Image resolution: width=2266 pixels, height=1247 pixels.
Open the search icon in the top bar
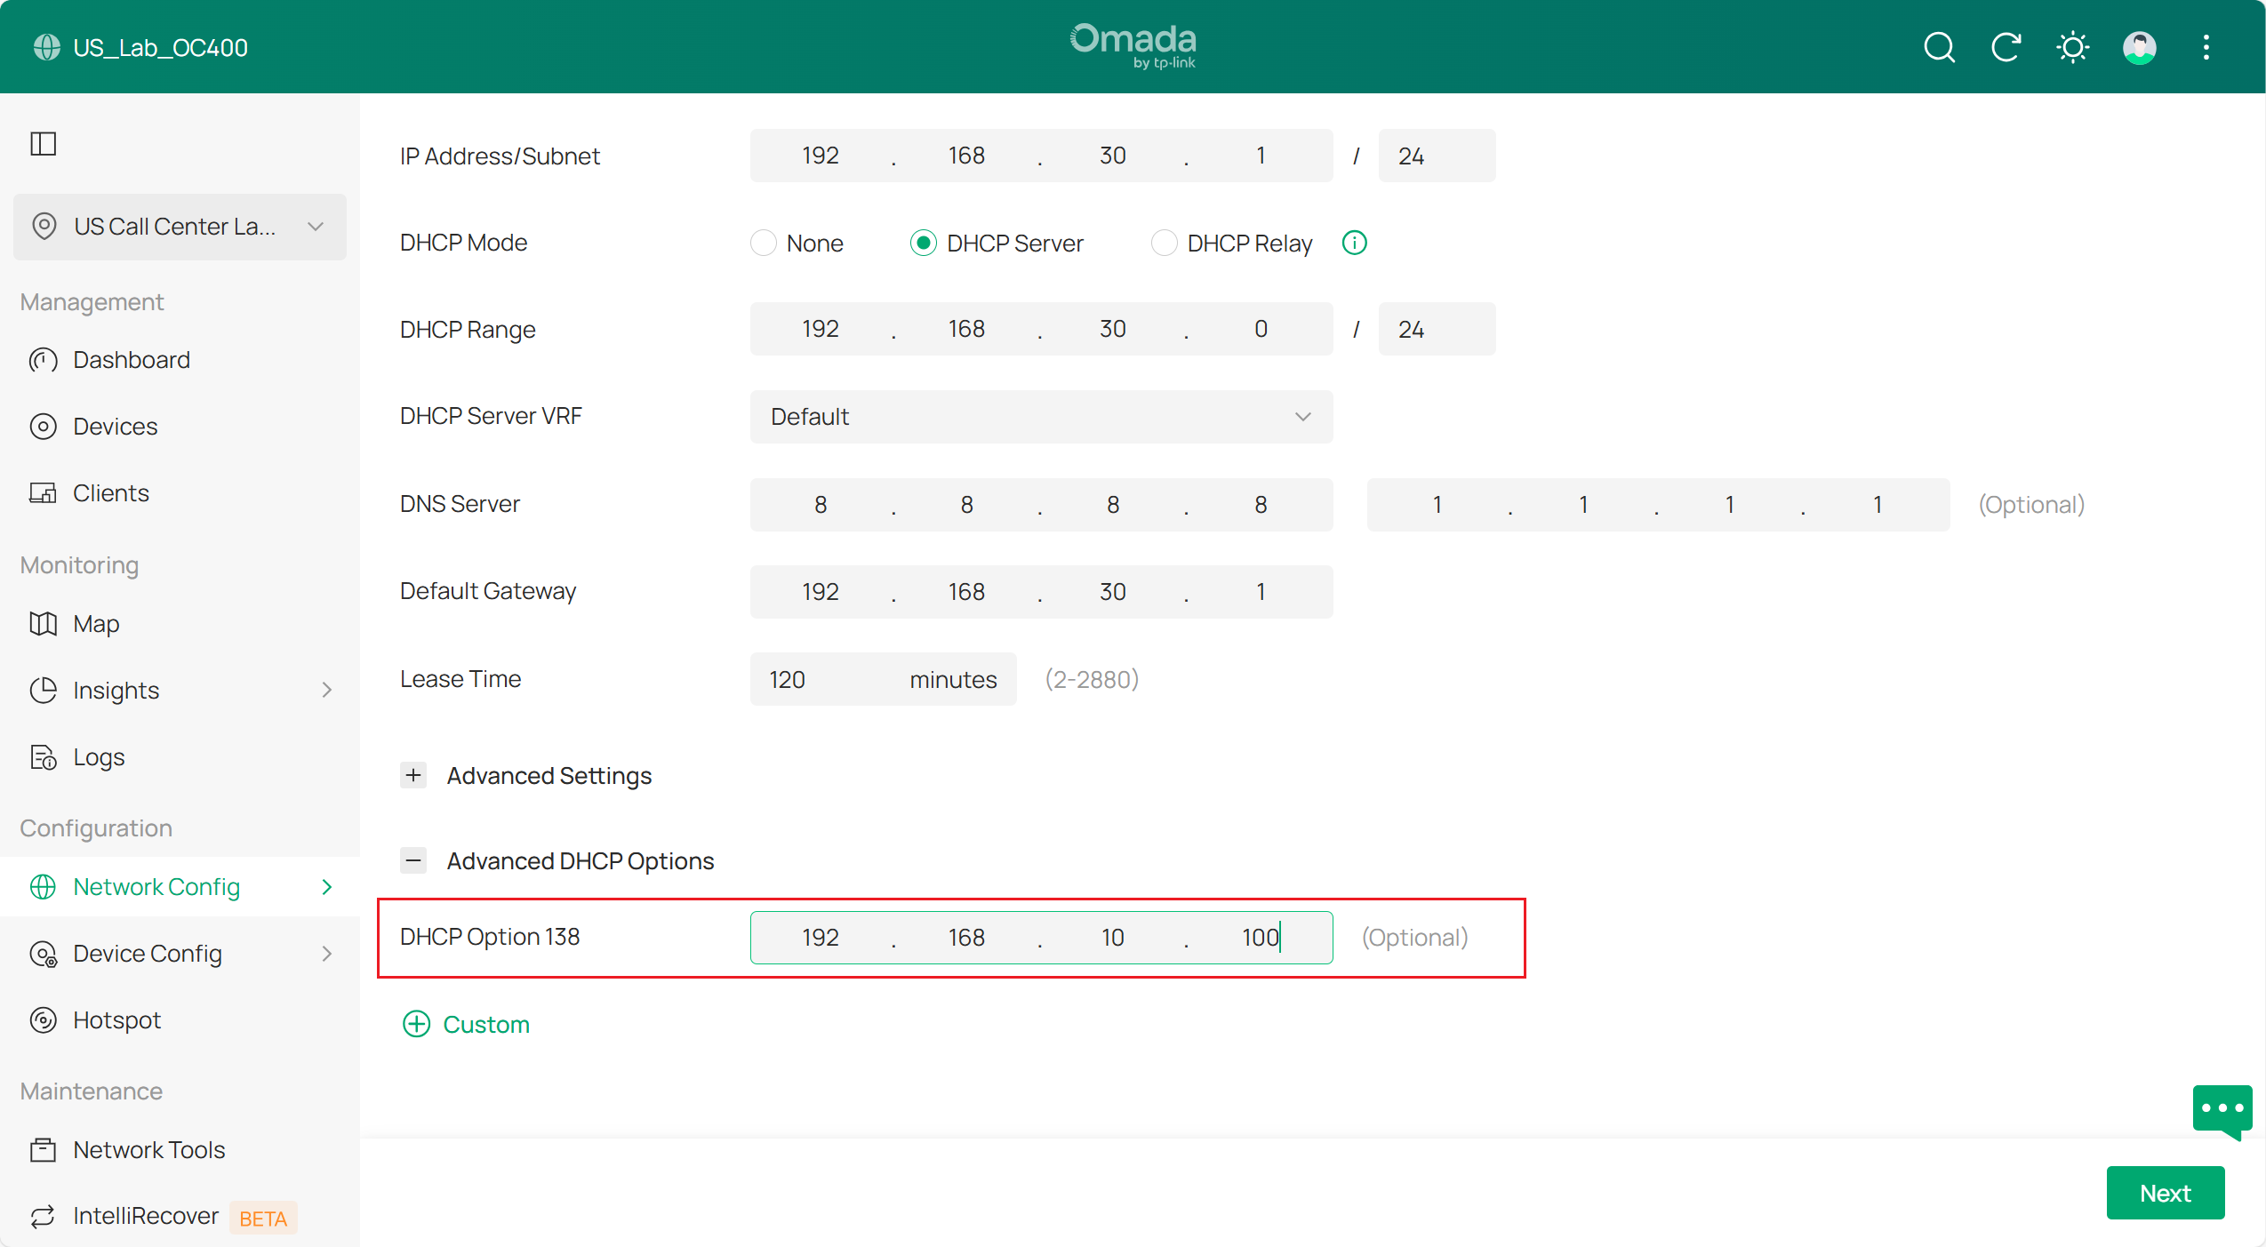pos(1940,47)
